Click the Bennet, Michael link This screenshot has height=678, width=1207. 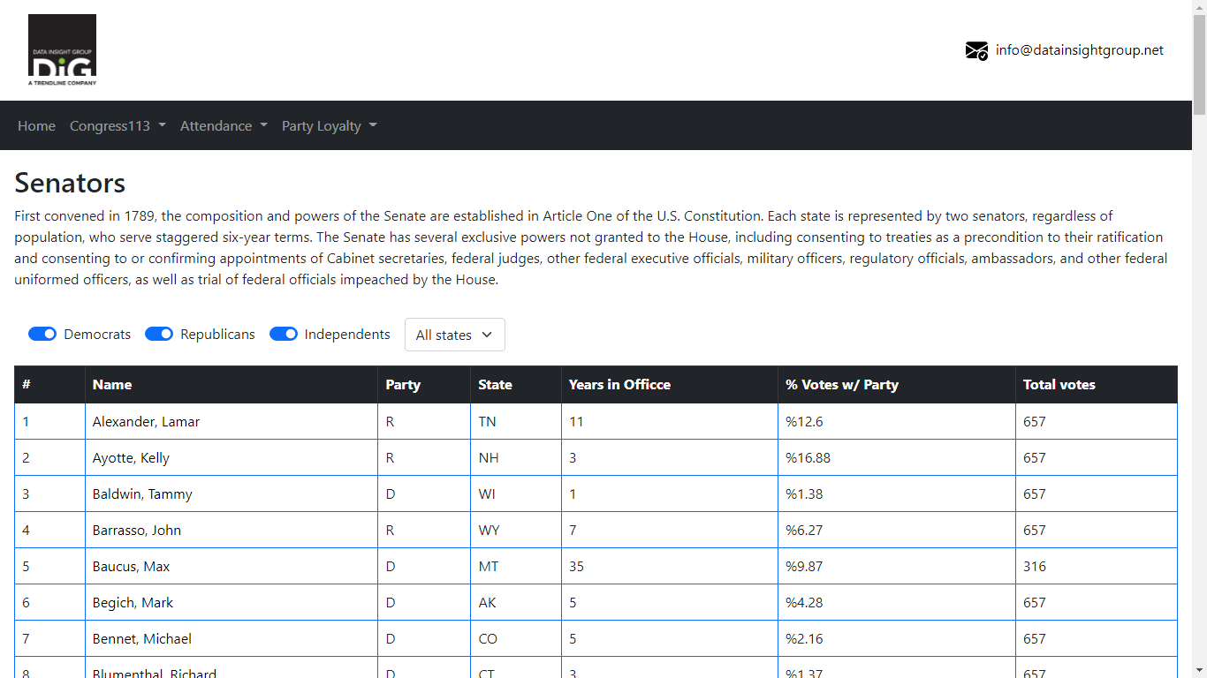click(140, 638)
